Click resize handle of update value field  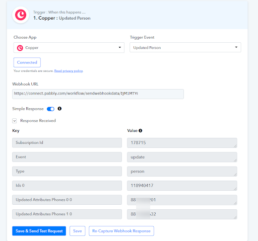pos(235,160)
